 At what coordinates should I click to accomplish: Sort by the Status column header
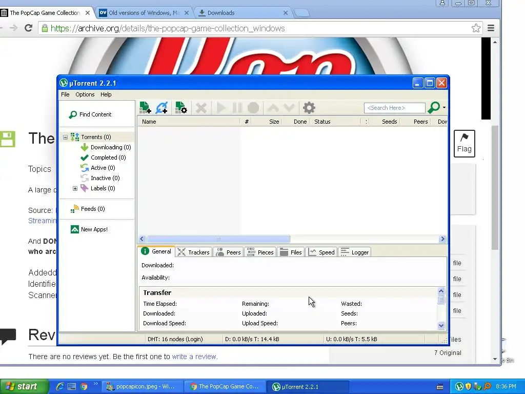pos(336,122)
